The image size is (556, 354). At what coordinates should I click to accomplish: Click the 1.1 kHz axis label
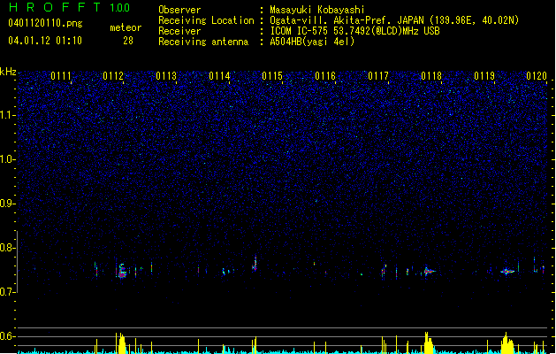(x=8, y=115)
